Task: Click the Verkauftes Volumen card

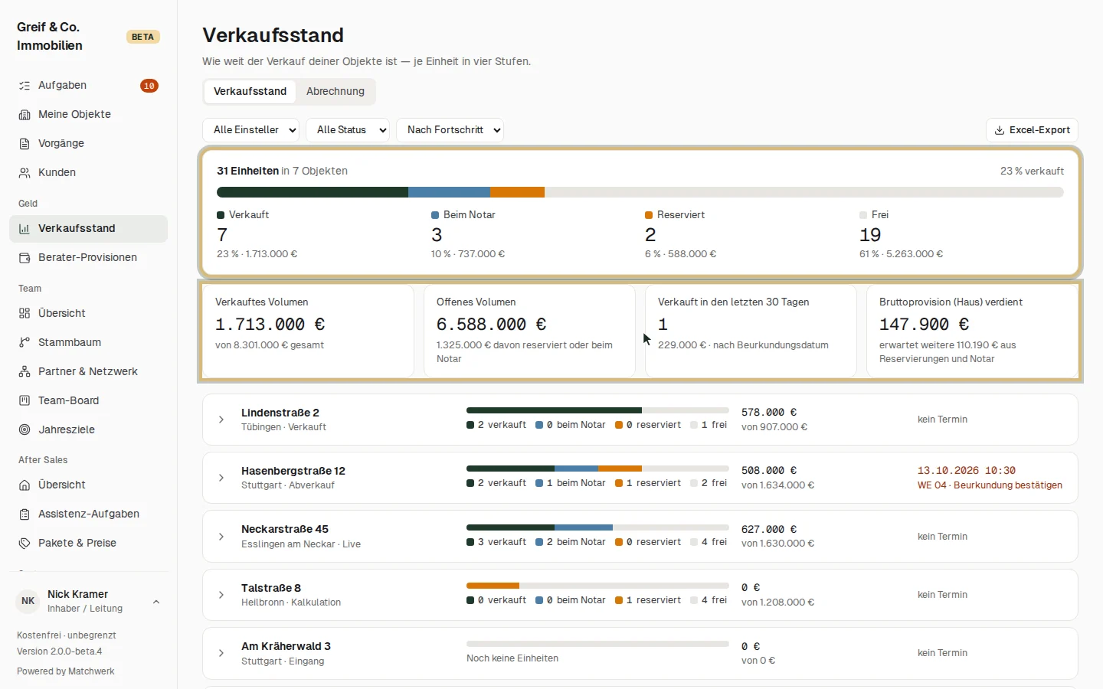Action: click(308, 331)
